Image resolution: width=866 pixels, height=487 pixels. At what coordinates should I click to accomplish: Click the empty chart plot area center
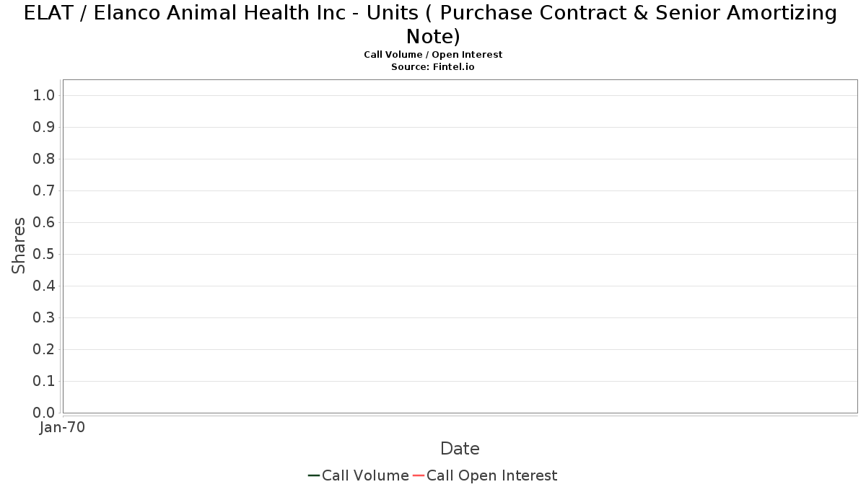pos(460,246)
